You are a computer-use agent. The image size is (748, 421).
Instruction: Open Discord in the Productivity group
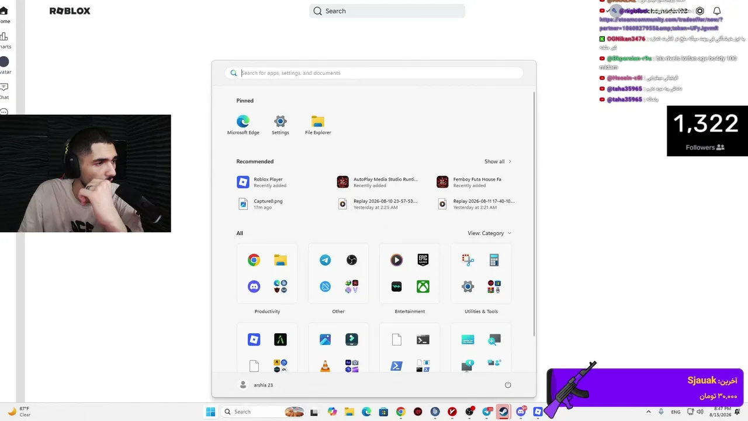click(x=254, y=287)
